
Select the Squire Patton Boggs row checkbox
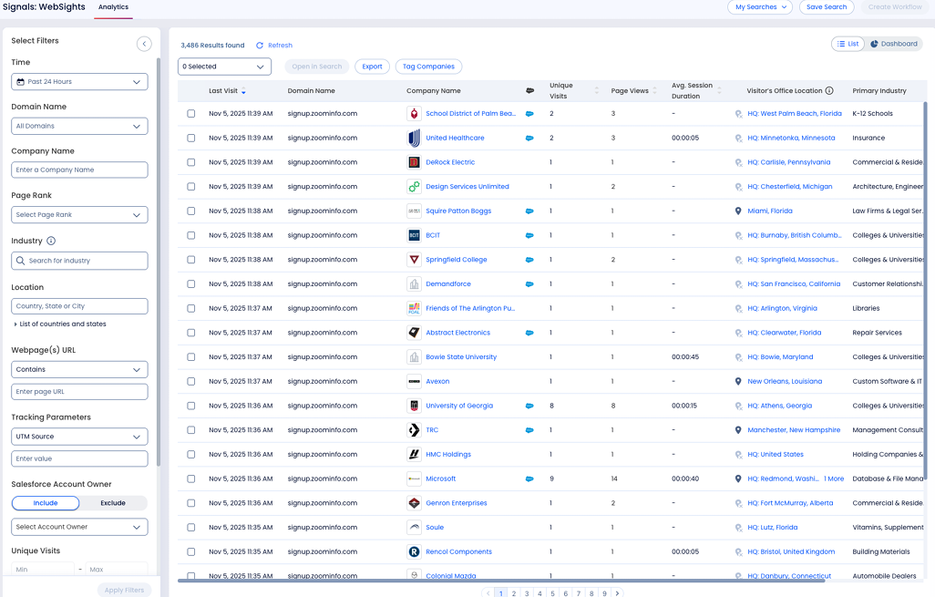[190, 211]
